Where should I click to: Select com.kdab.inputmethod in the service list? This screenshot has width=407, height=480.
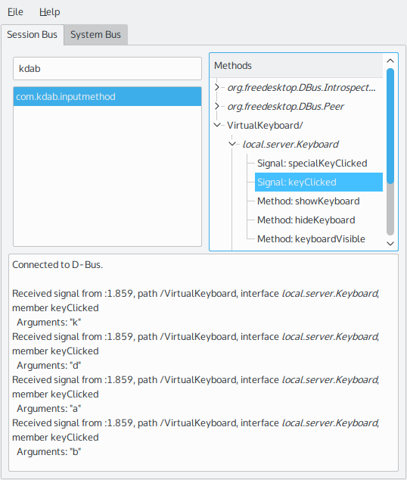(x=107, y=97)
